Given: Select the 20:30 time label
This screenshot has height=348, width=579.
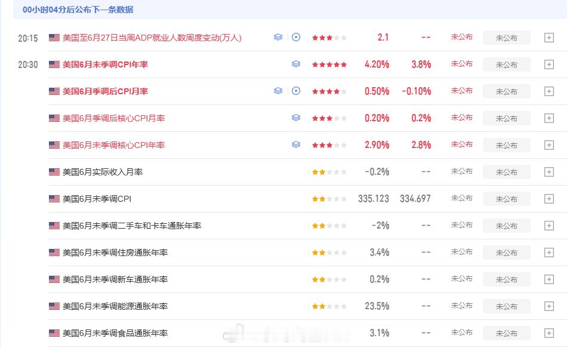Looking at the screenshot, I should [x=28, y=64].
